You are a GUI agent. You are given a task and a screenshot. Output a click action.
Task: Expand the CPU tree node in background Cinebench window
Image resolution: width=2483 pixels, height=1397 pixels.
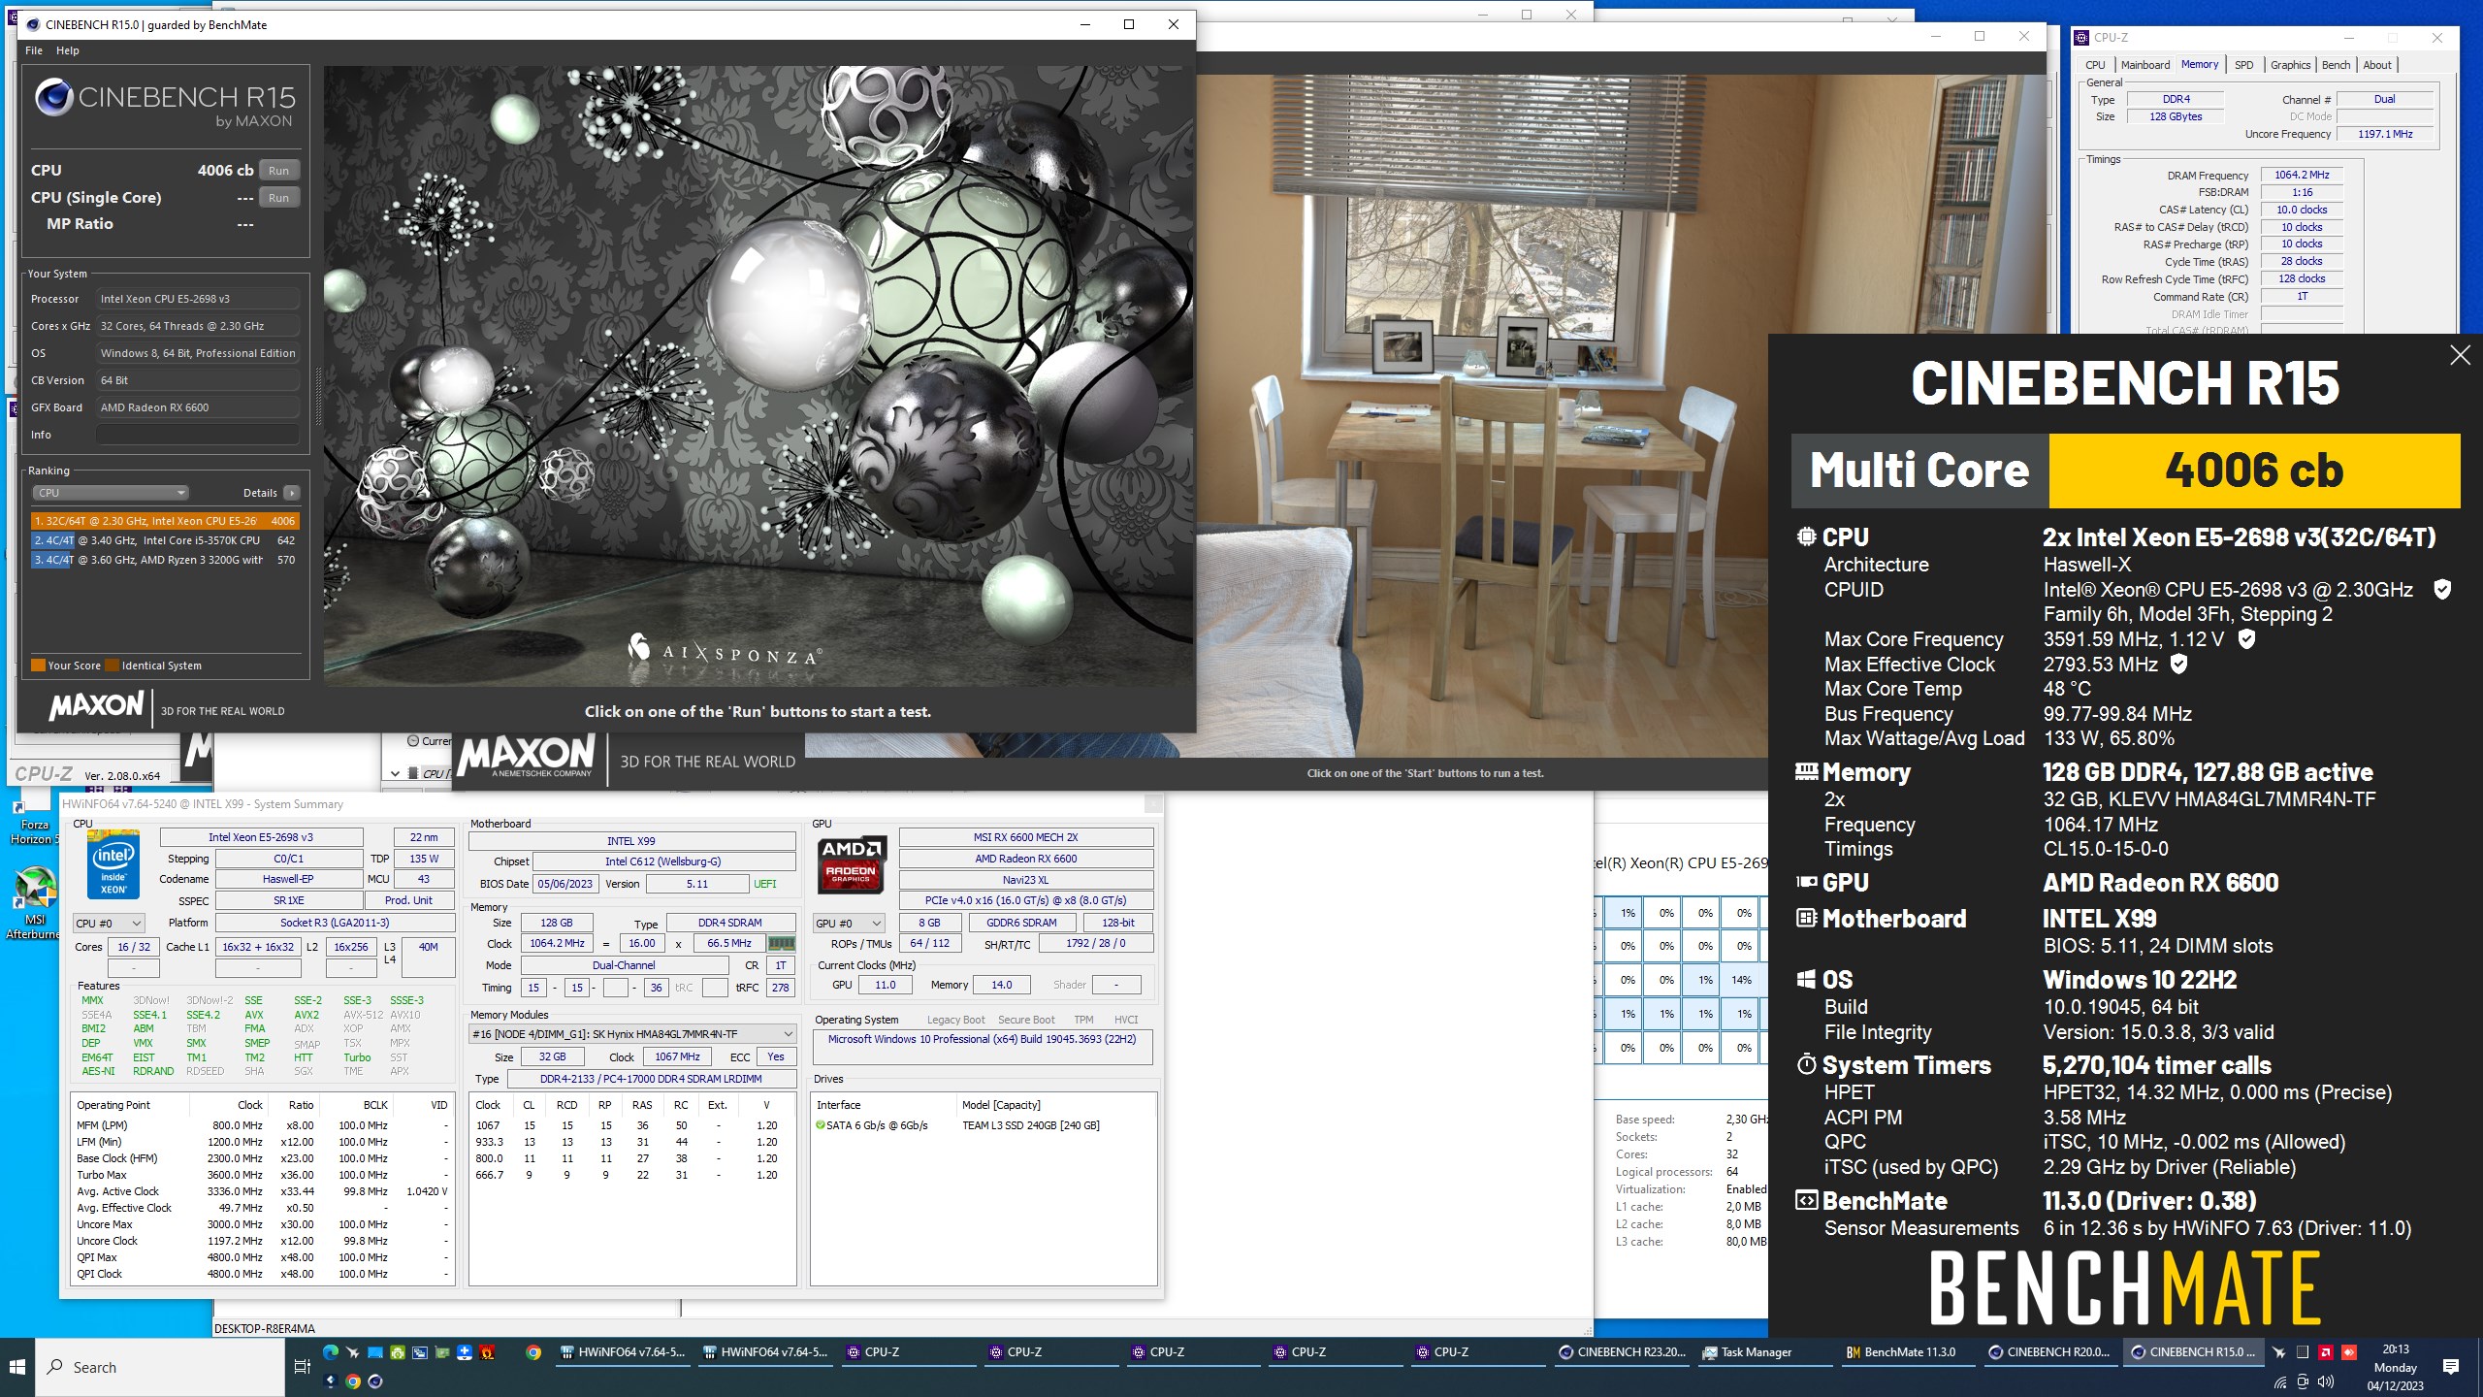396,773
